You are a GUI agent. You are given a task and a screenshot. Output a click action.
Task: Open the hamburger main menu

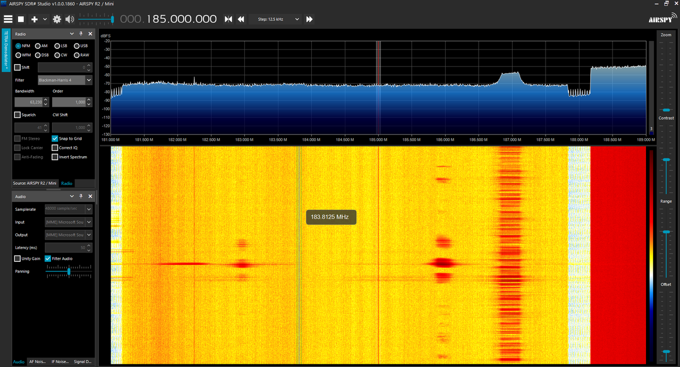click(x=8, y=19)
